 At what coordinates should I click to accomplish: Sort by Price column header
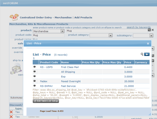coord(128,62)
